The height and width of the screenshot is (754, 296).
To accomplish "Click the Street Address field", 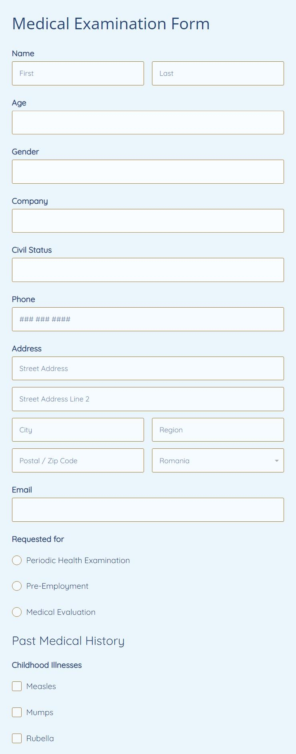I will click(148, 368).
